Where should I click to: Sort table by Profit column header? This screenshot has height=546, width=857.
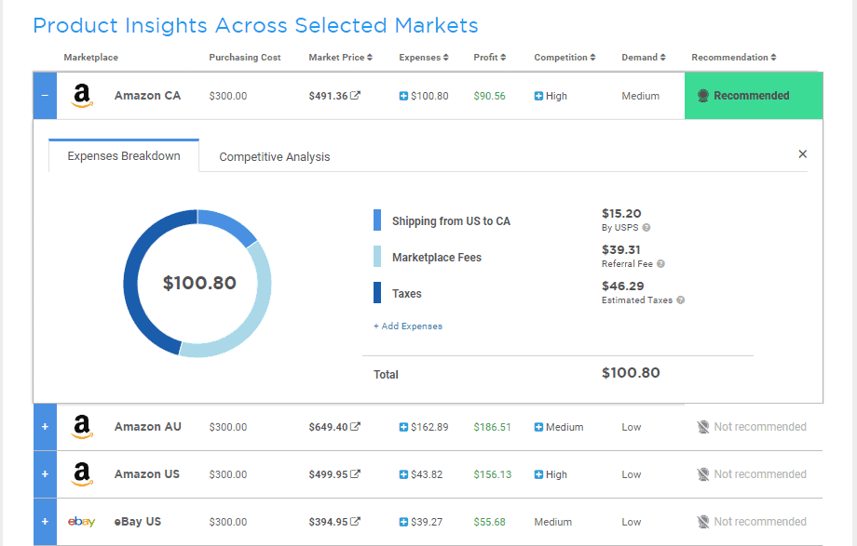489,58
